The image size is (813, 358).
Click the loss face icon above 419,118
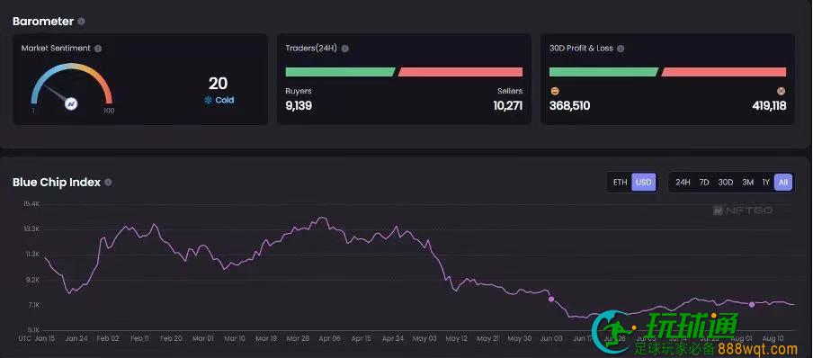click(x=781, y=92)
